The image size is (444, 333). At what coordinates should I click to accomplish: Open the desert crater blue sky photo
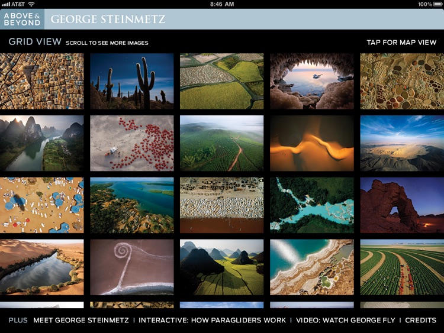click(x=402, y=143)
